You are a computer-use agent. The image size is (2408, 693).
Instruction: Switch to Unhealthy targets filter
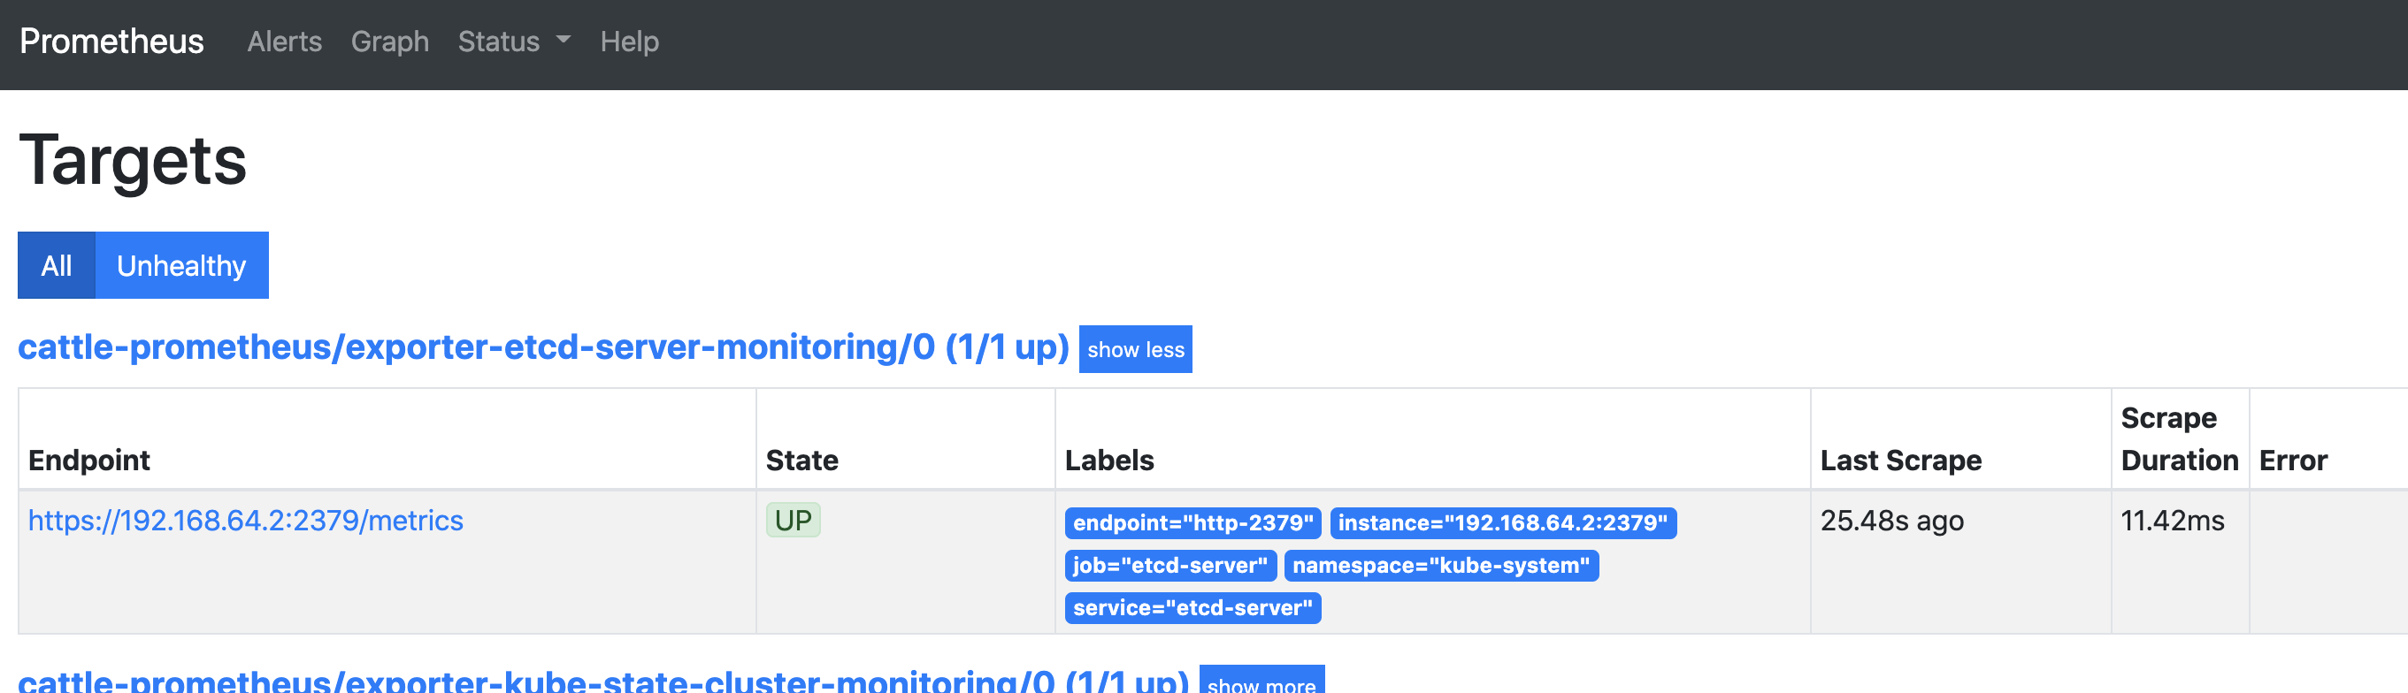coord(181,265)
